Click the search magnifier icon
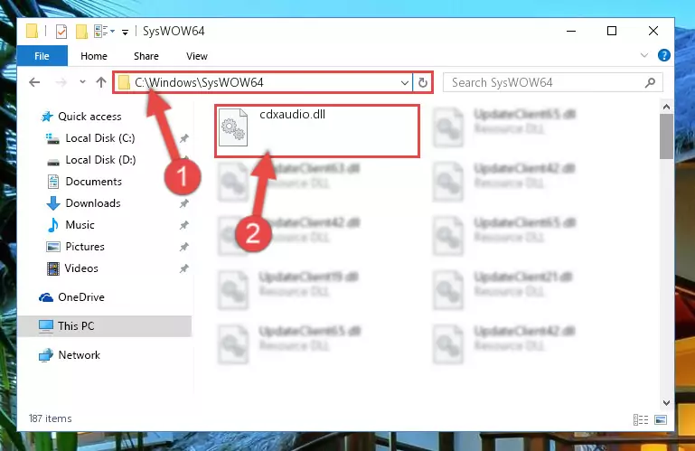695x451 pixels. (x=650, y=82)
